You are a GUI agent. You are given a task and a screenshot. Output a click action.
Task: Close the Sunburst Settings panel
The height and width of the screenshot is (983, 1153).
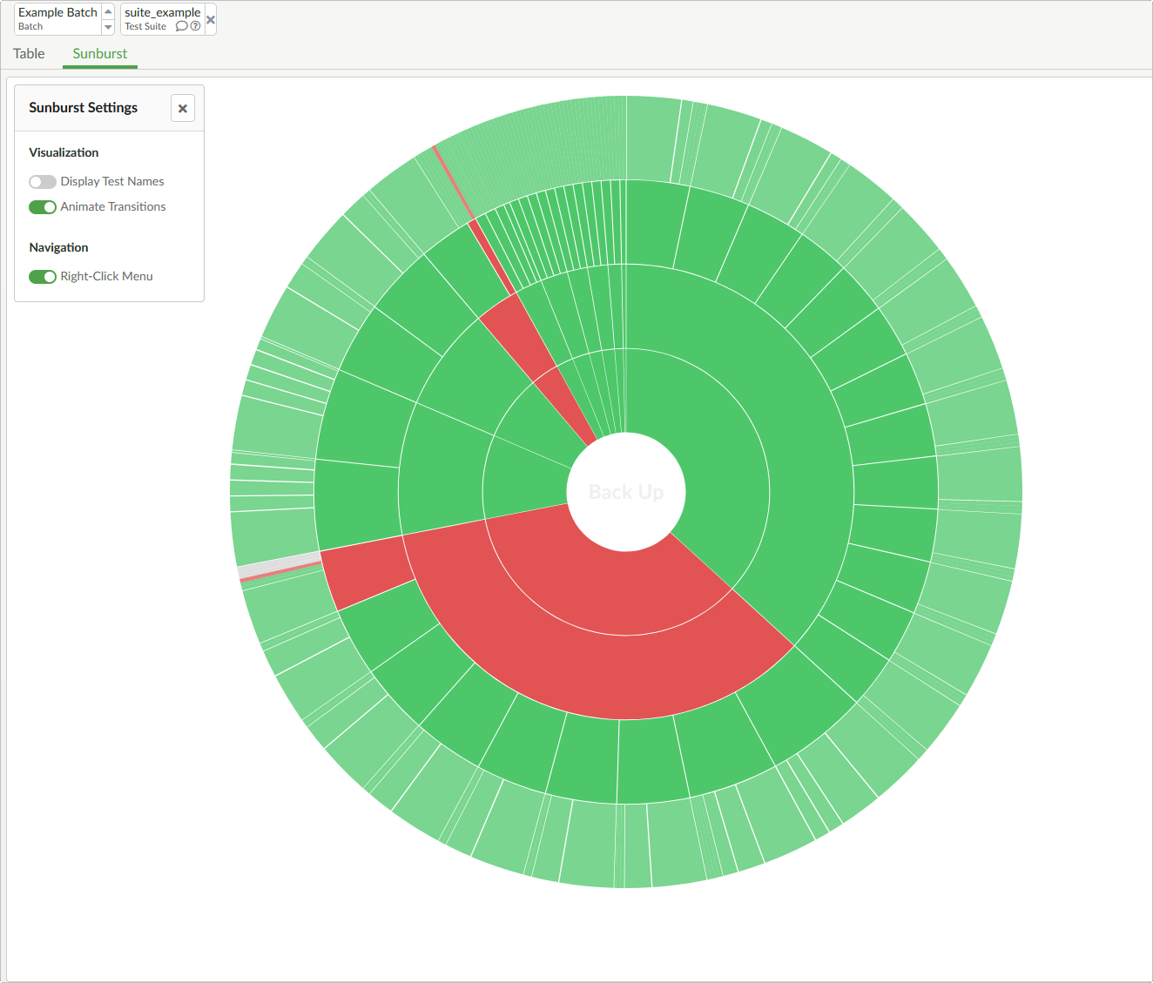tap(183, 109)
